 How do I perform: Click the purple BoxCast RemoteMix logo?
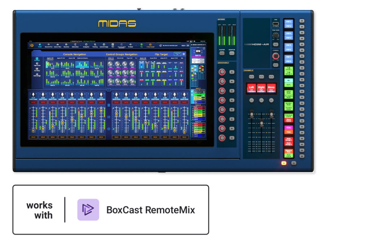(x=88, y=210)
